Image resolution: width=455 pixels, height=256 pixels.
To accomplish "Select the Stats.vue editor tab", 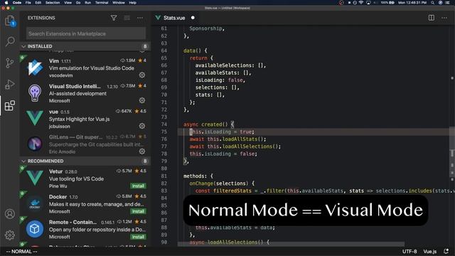I will pyautogui.click(x=174, y=18).
